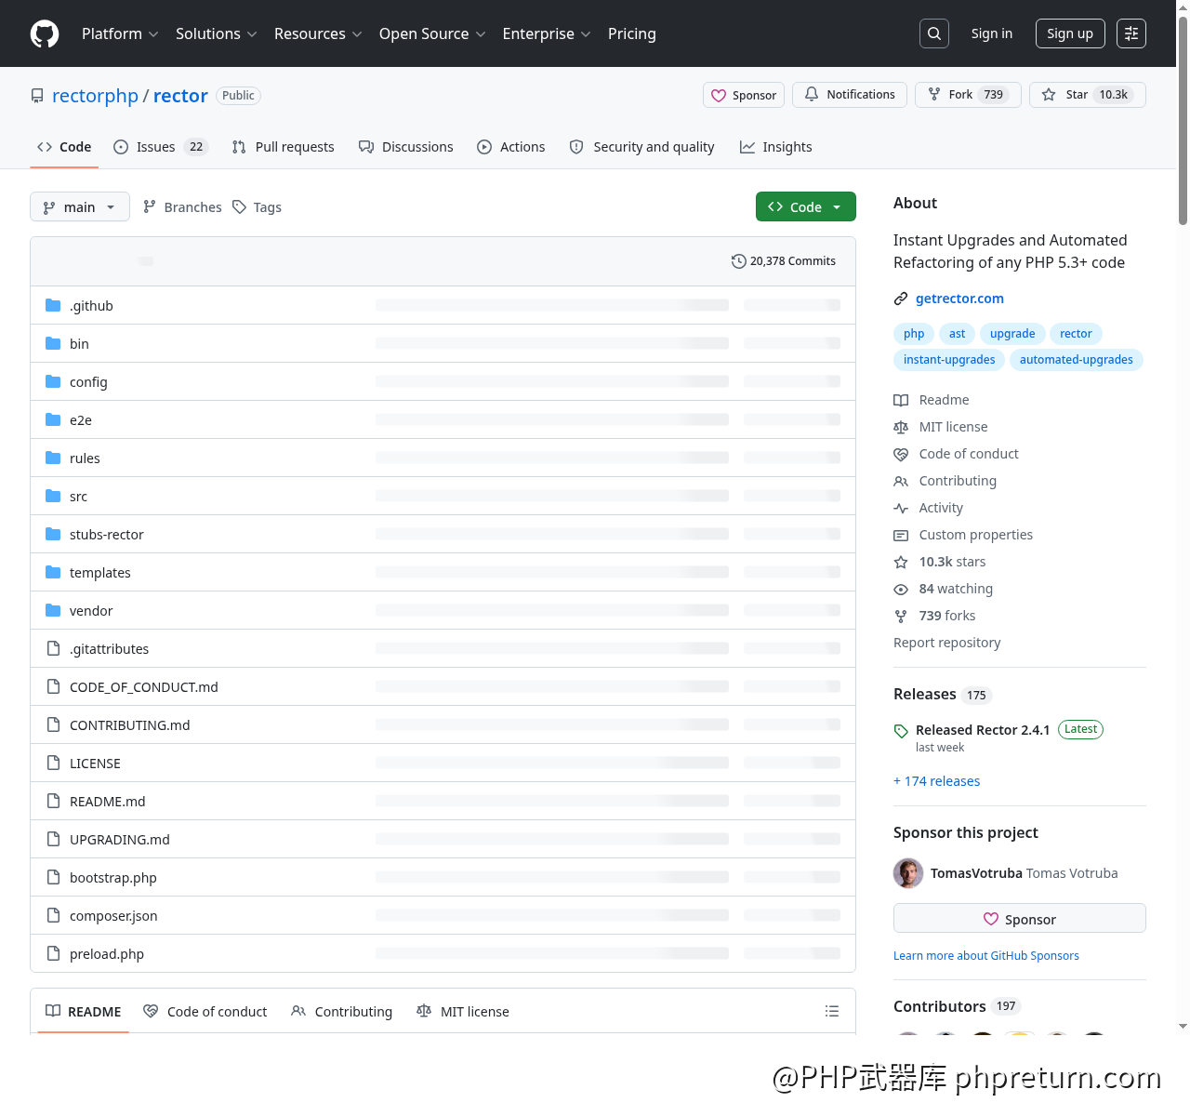
Task: Open the getrector.com website link
Action: (959, 299)
